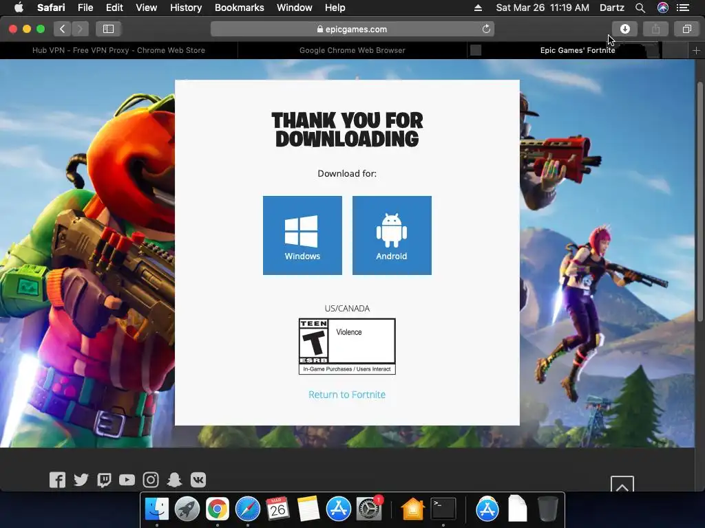Open the History menu
This screenshot has width=705, height=528.
(186, 8)
